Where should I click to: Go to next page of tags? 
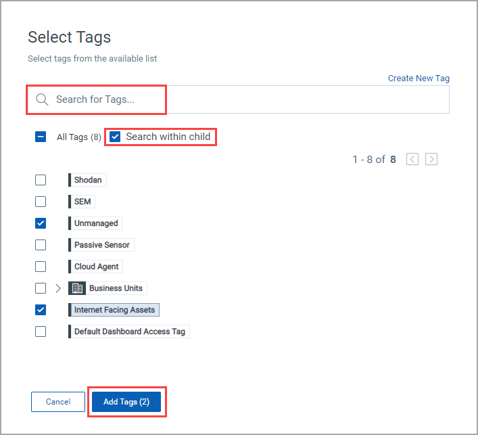coord(431,160)
